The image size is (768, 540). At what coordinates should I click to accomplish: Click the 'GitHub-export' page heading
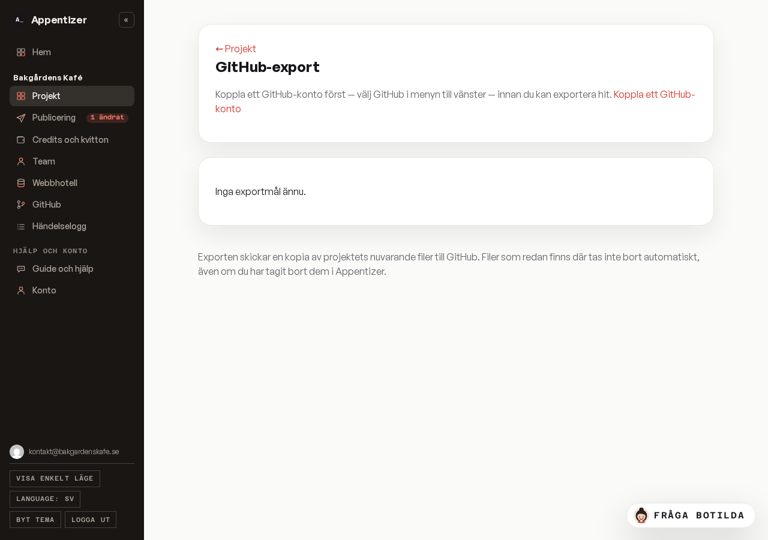268,67
